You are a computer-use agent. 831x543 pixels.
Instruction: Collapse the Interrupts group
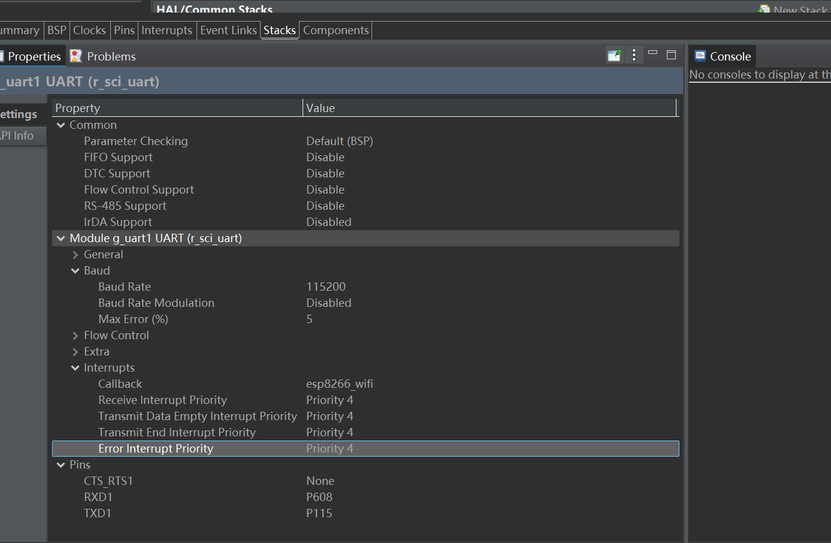75,368
